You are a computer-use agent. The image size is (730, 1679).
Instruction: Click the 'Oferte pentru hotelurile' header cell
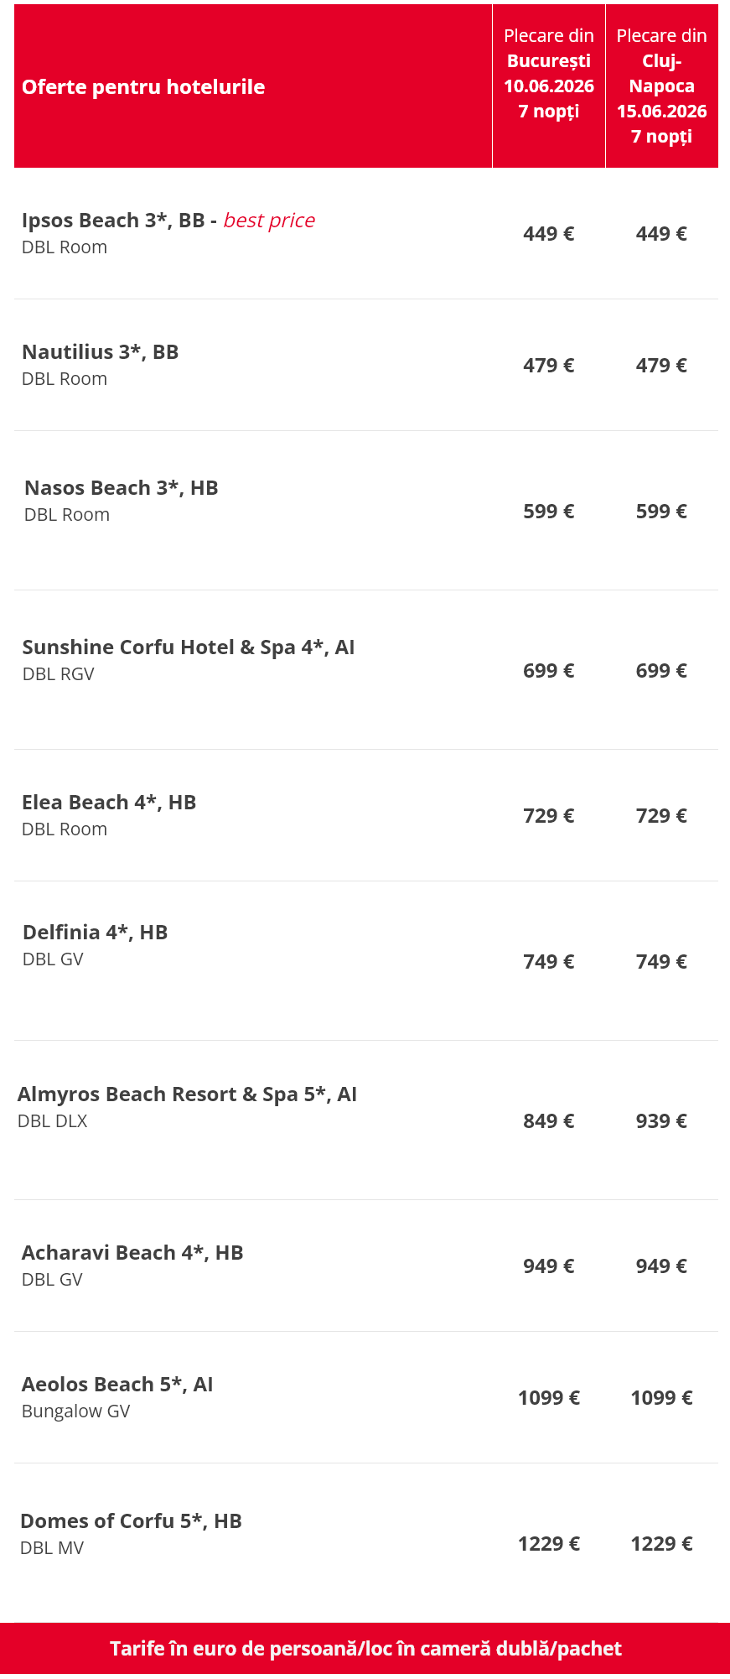(143, 87)
